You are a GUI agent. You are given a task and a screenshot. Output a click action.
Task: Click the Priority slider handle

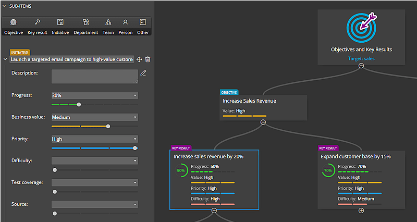point(135,148)
